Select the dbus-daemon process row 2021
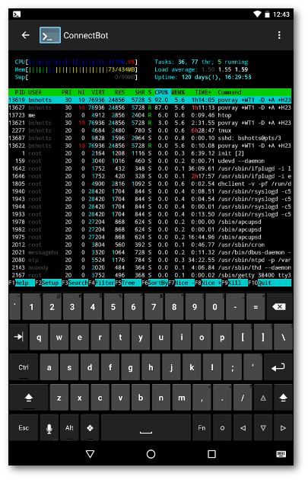The width and height of the screenshot is (308, 480). 150,252
